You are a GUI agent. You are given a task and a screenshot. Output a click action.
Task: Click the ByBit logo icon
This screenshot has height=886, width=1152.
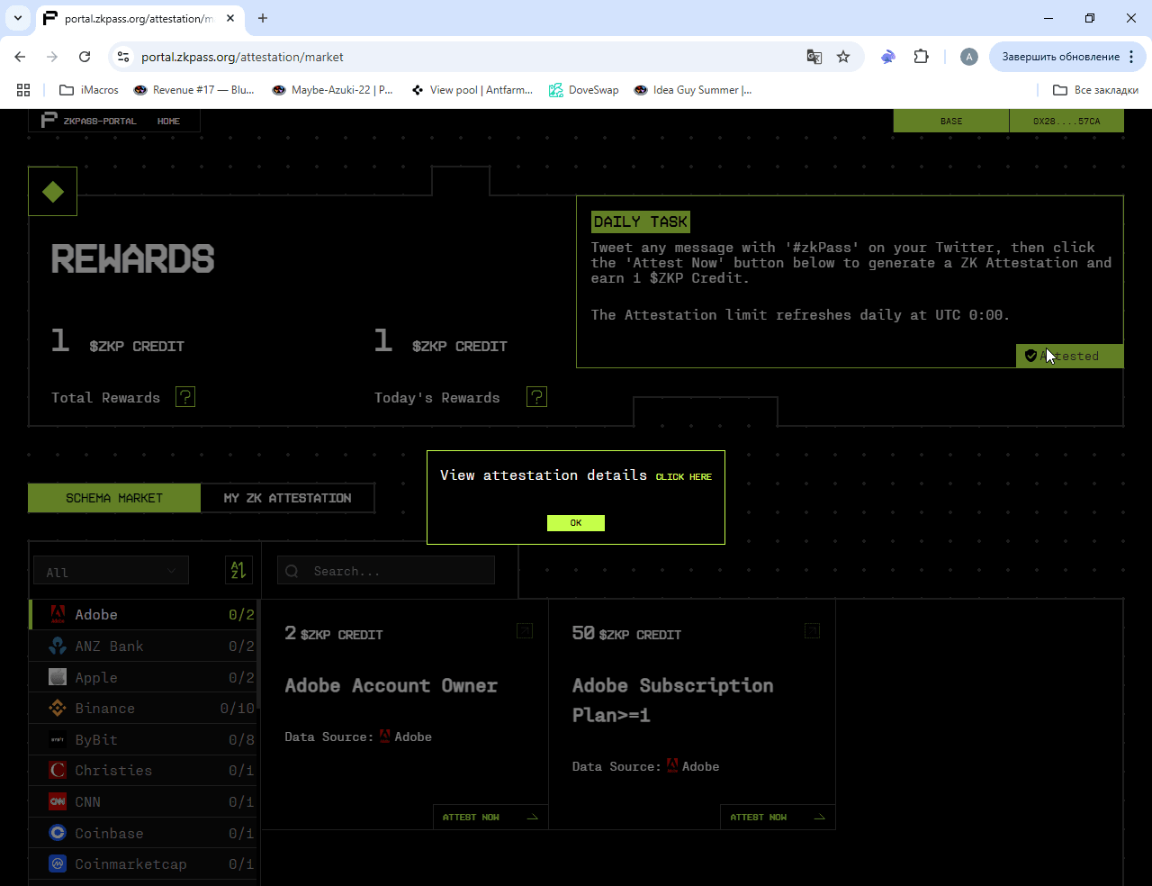(x=58, y=739)
